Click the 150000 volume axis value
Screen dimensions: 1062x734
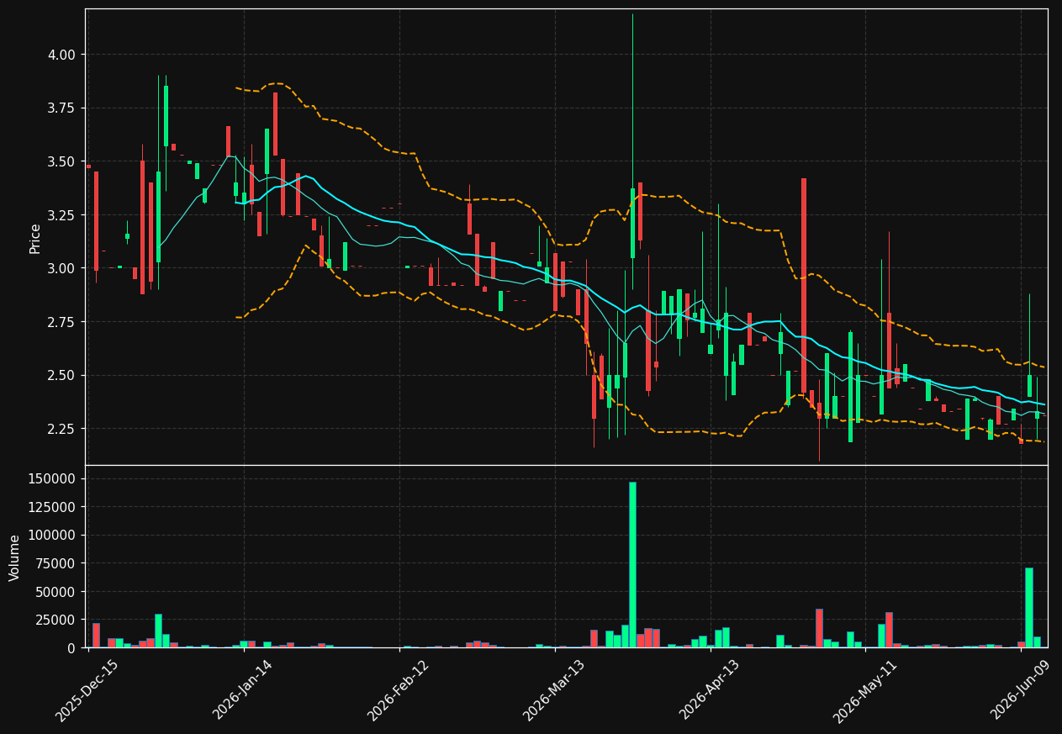pyautogui.click(x=52, y=478)
